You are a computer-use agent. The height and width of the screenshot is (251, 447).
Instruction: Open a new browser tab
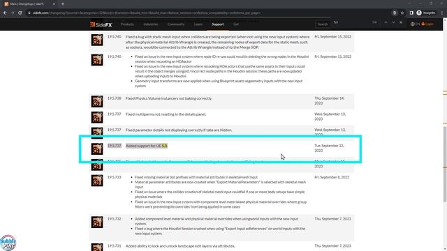click(63, 4)
